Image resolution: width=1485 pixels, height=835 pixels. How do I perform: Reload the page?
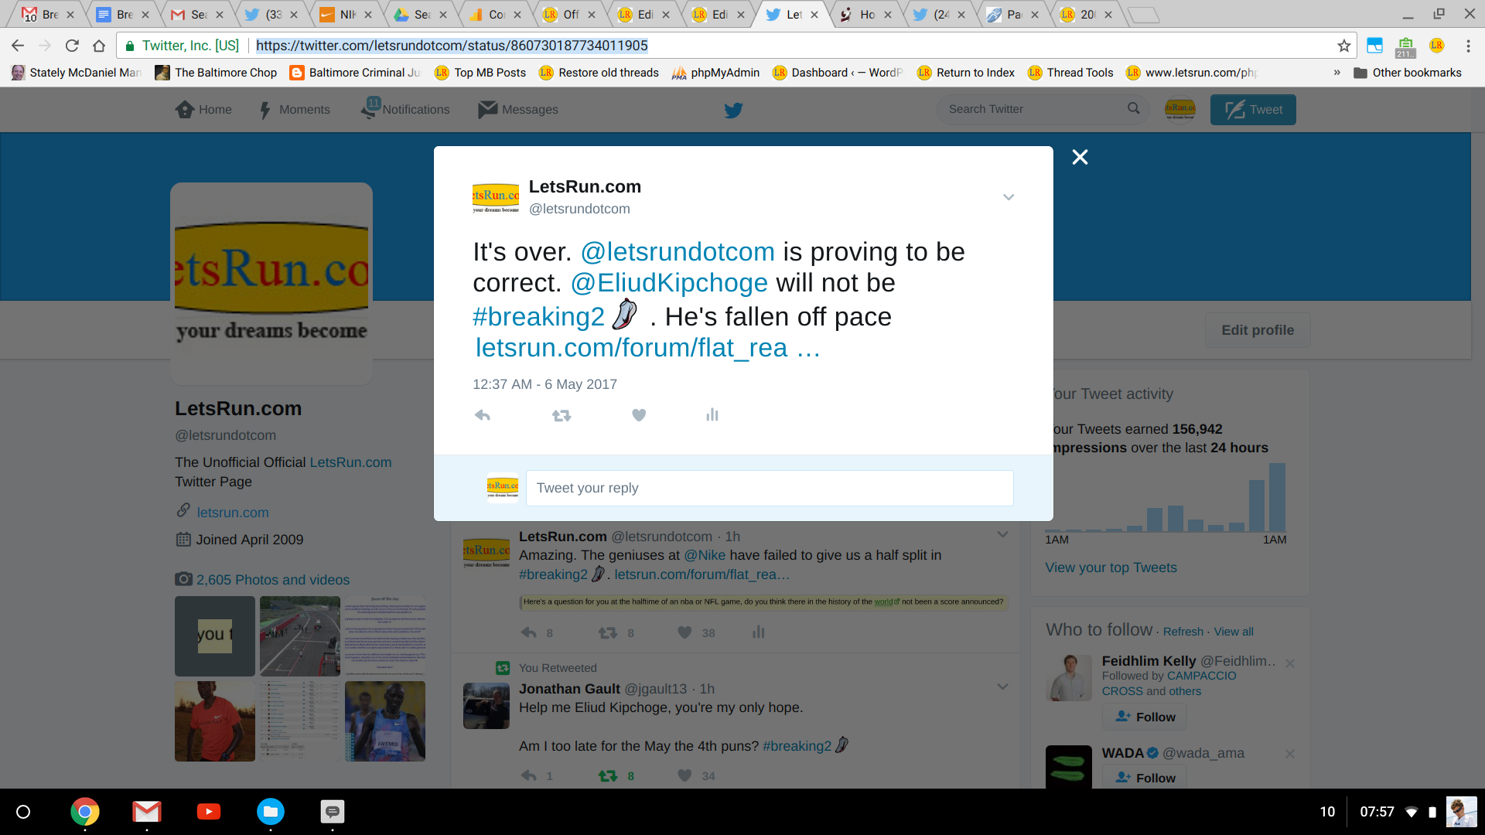pyautogui.click(x=72, y=46)
